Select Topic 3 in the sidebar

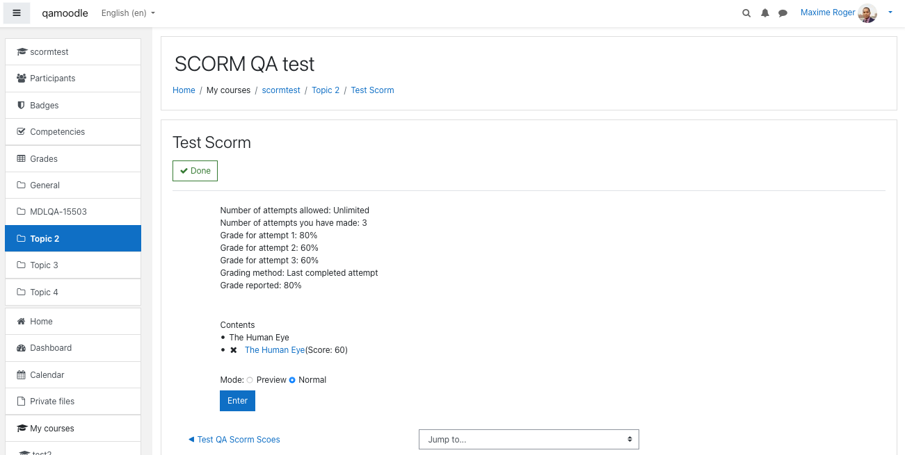[x=73, y=265]
